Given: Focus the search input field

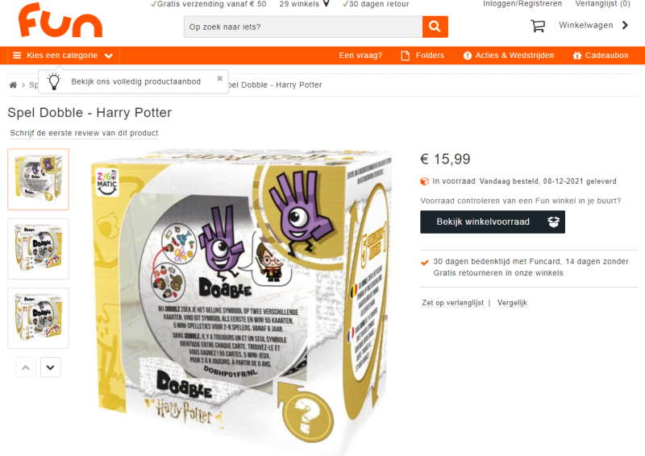Looking at the screenshot, I should click(x=303, y=27).
